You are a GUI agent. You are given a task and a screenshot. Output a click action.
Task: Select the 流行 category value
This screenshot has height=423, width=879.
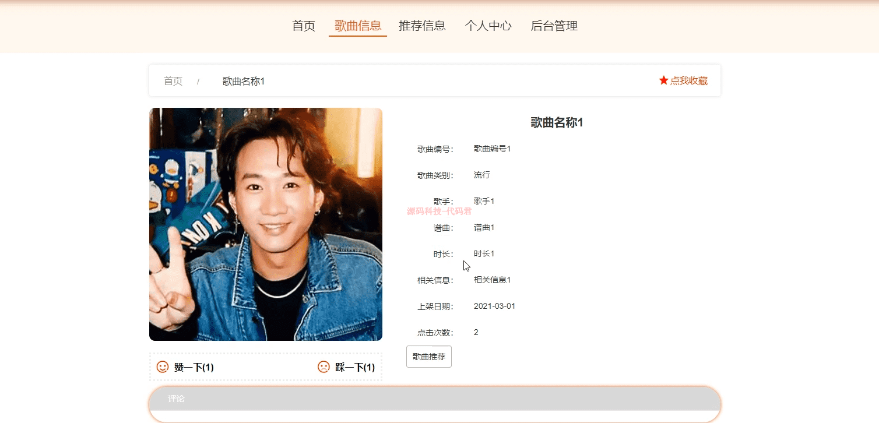point(482,175)
